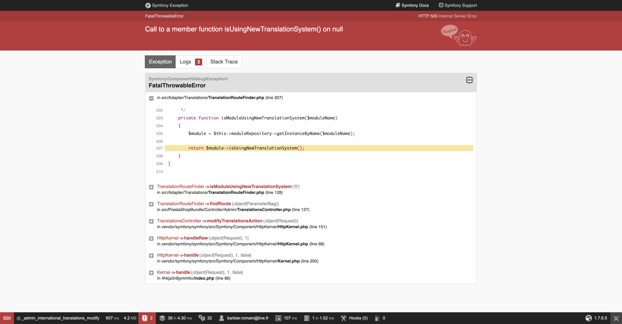Click the HTTP 500 Internal Server Error text
Screen dimensions: 622x324
(447, 16)
